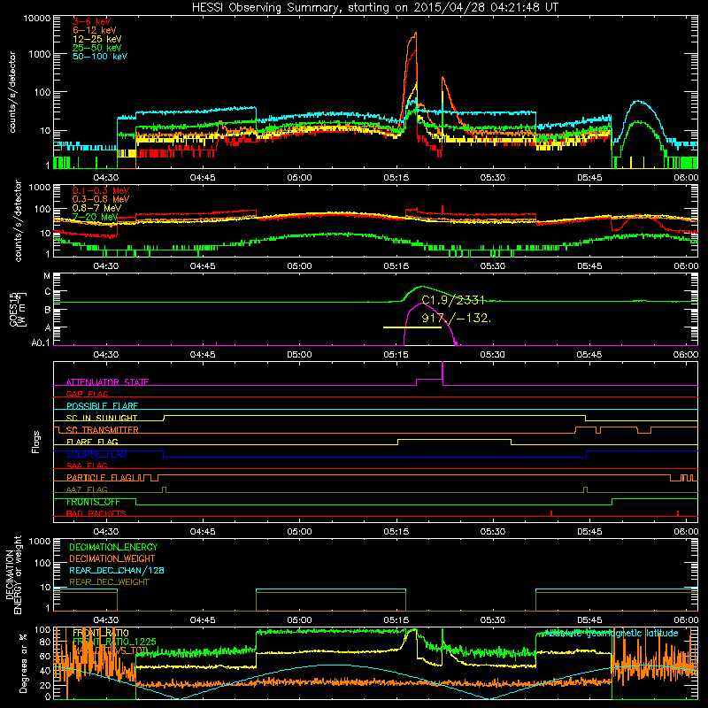708x708 pixels.
Task: Click the 10000 tick on top panel
Action: pyautogui.click(x=37, y=19)
